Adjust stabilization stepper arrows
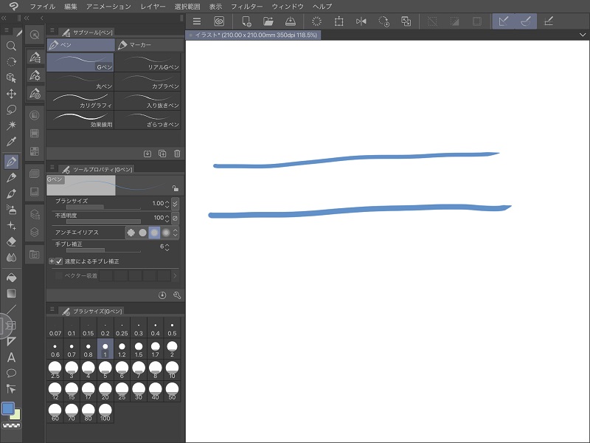590x443 pixels. pyautogui.click(x=167, y=247)
